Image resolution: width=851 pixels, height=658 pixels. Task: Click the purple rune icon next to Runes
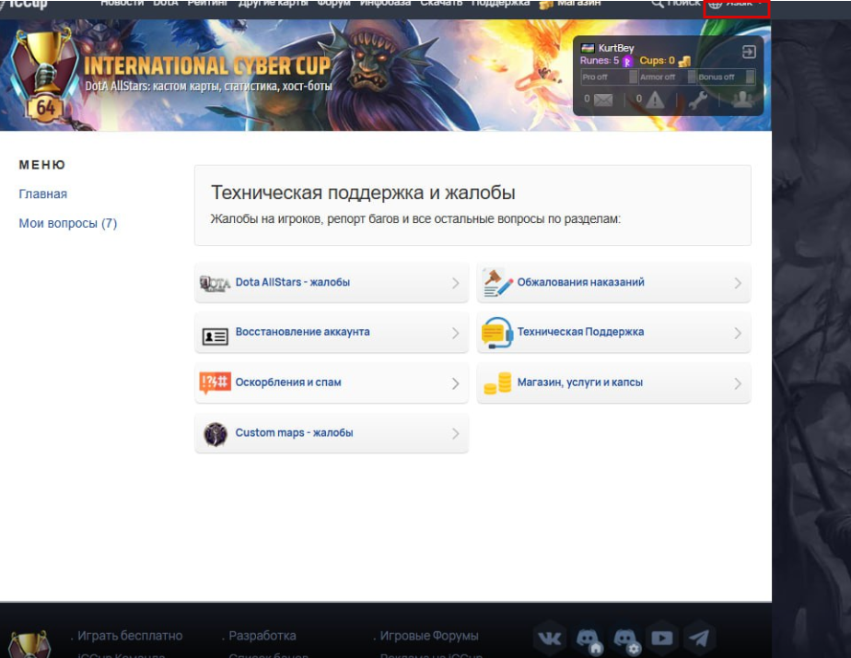point(627,61)
